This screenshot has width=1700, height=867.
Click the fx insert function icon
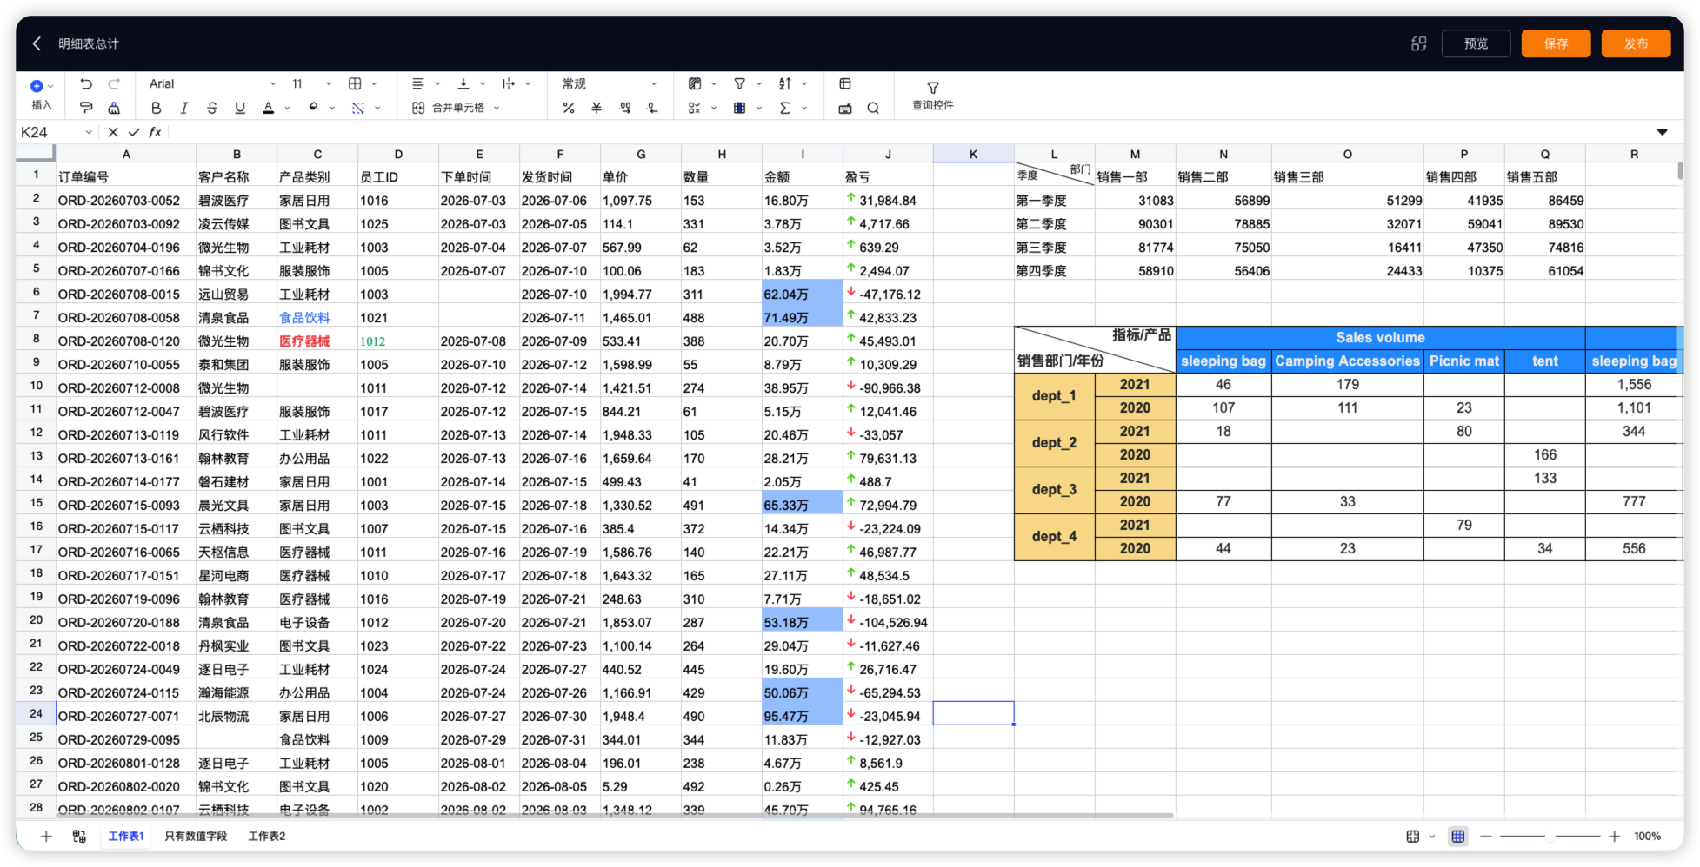(x=155, y=132)
